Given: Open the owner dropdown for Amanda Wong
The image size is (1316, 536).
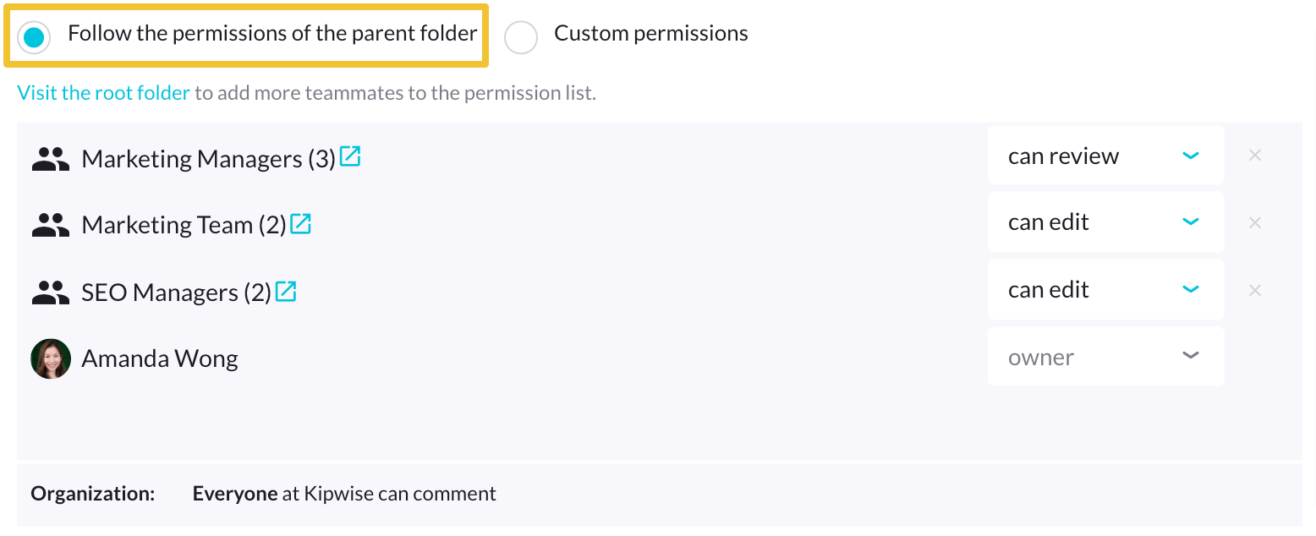Looking at the screenshot, I should point(1105,357).
